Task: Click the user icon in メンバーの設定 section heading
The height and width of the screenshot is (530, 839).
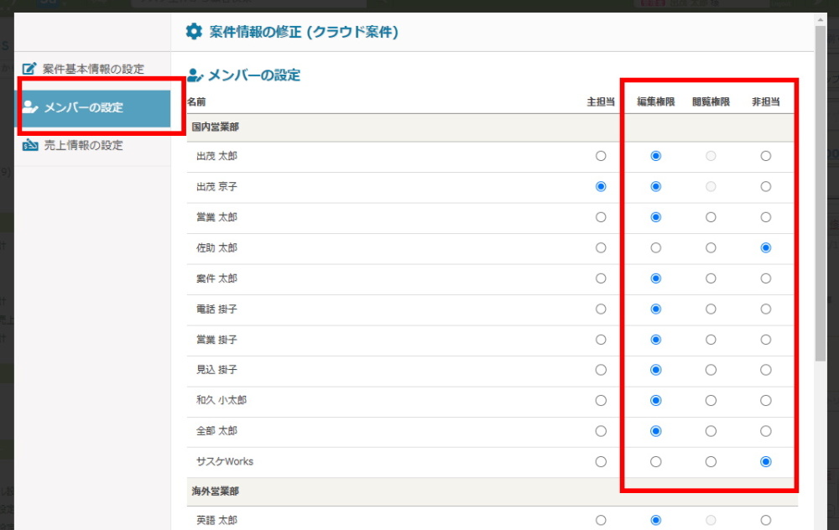Action: (195, 75)
